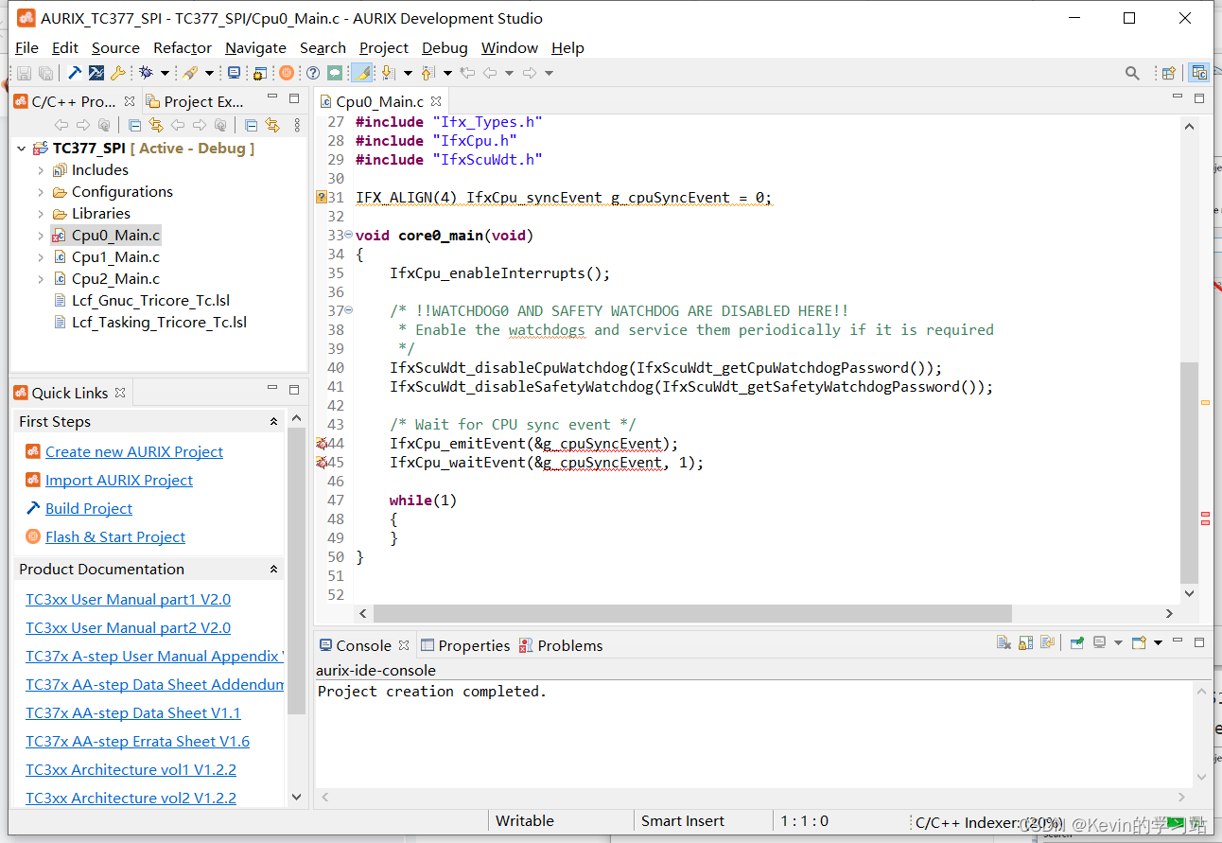Fold the core0_main function at line 33
The width and height of the screenshot is (1222, 843).
(x=348, y=235)
